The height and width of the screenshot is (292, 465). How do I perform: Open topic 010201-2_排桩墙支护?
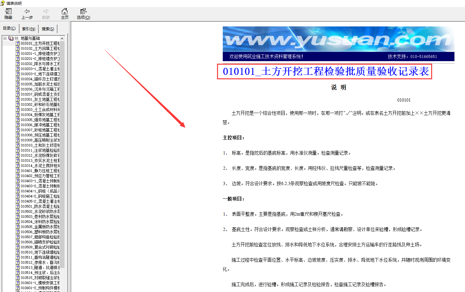[40, 59]
